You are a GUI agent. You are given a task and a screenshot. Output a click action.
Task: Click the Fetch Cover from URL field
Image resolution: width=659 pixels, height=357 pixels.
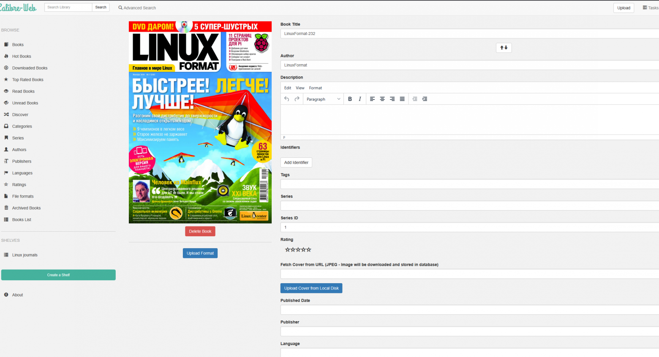pyautogui.click(x=470, y=274)
